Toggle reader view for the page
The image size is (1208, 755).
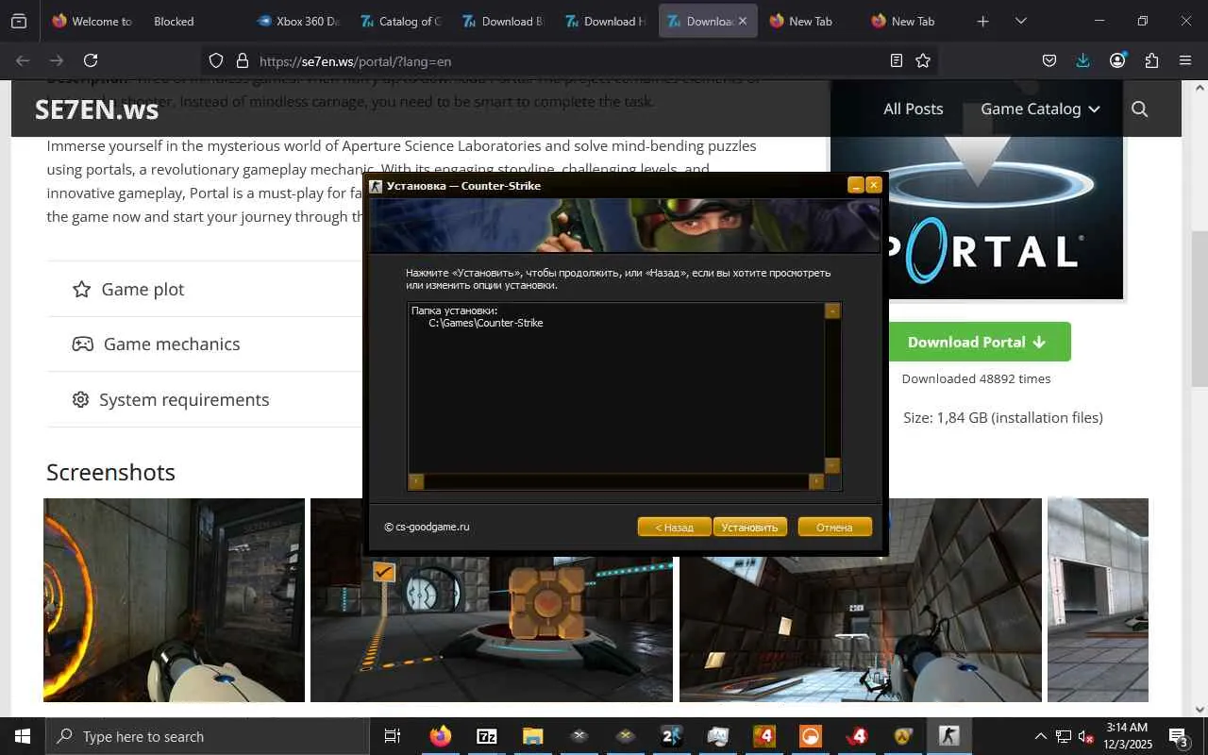(897, 60)
